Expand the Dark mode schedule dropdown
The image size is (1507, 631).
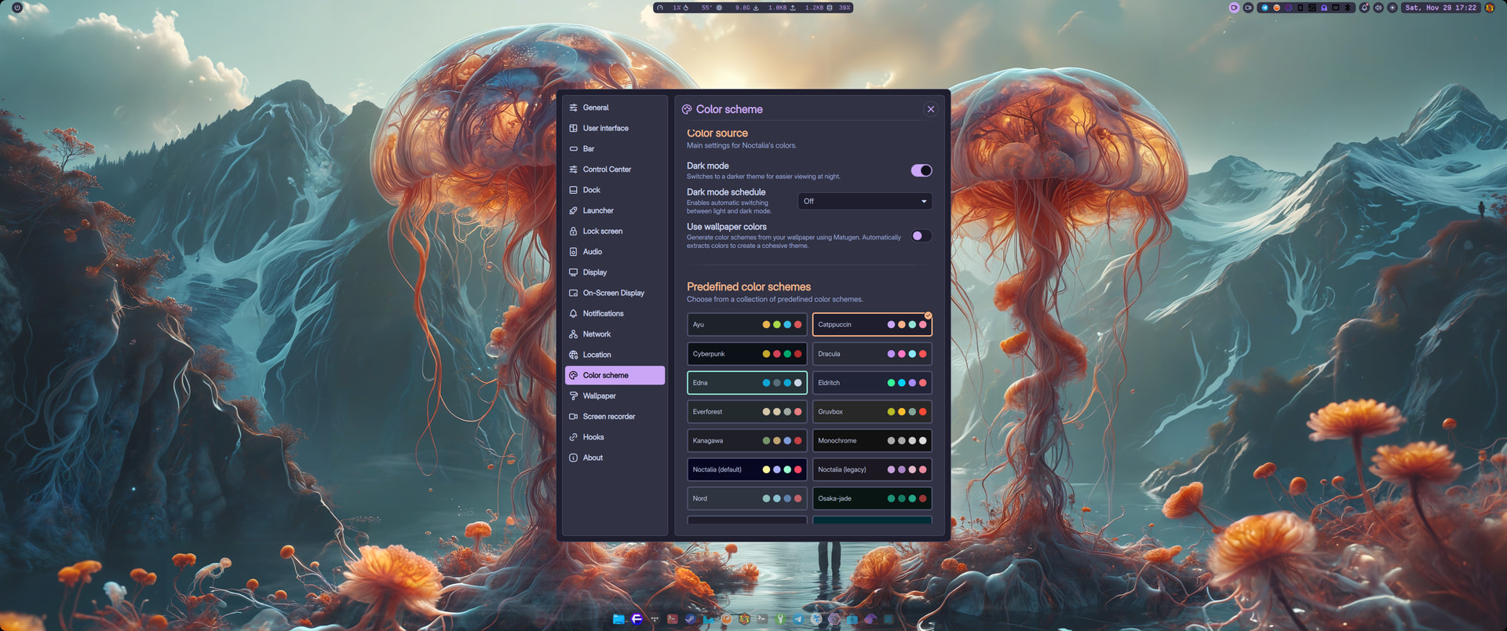(x=865, y=202)
